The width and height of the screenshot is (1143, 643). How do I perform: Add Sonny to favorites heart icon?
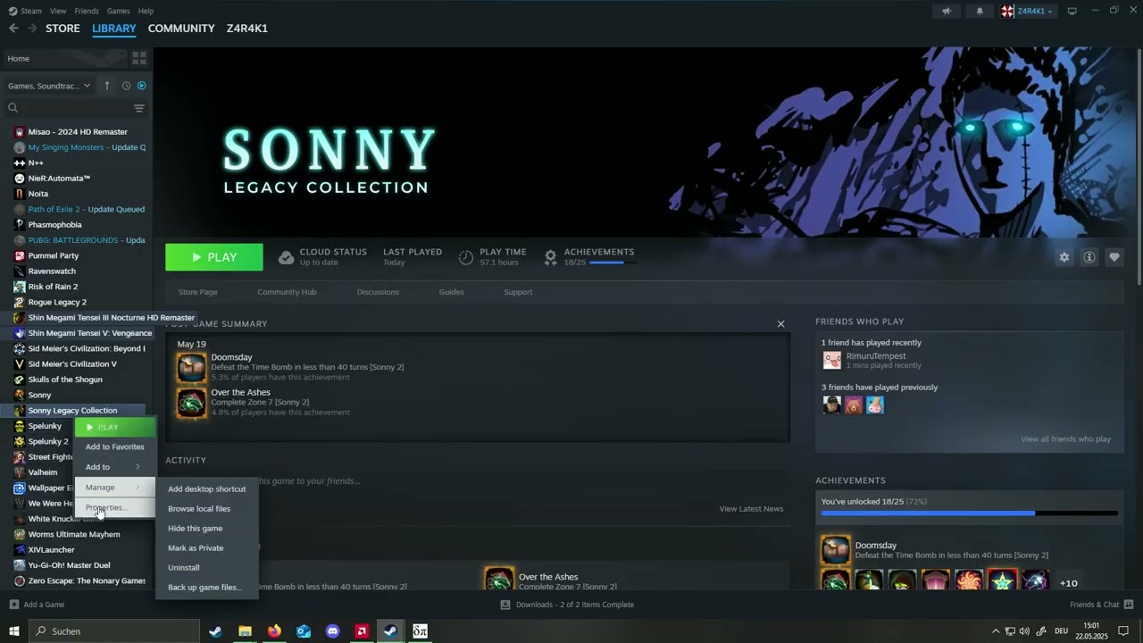coord(1114,257)
